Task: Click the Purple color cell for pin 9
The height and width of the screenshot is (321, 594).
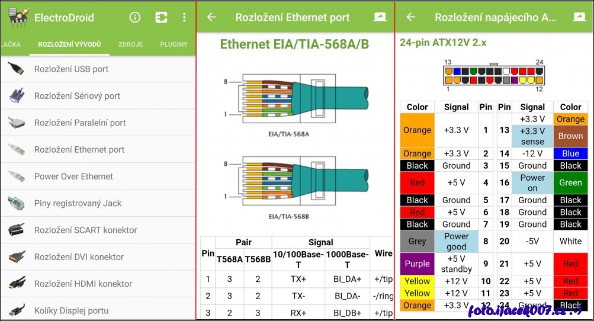Action: [x=417, y=264]
